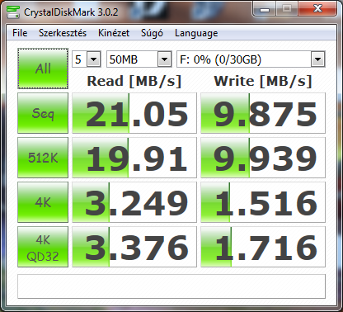Screen dimensions: 343x312
Task: Click the Seq read result 21.05
Action: click(134, 113)
